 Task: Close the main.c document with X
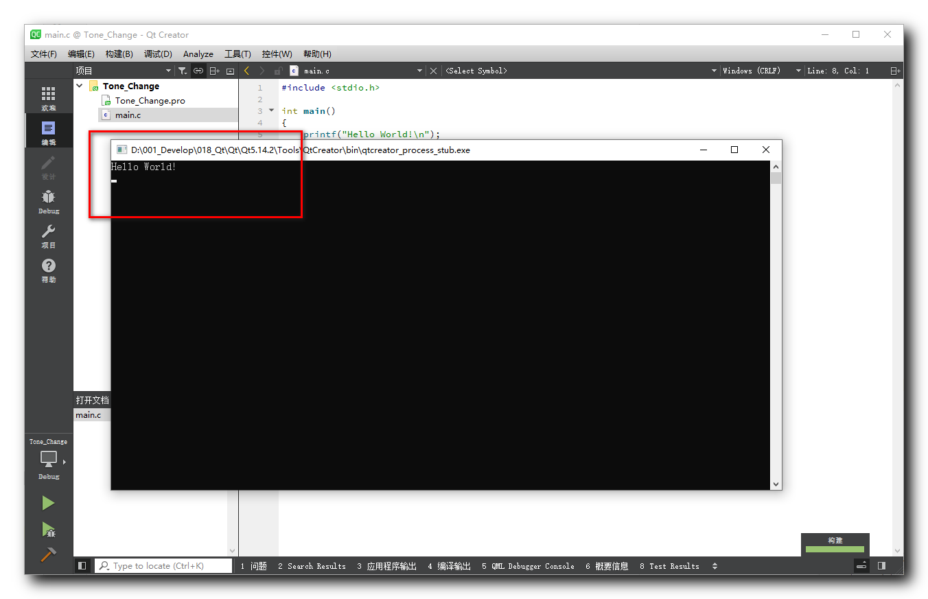click(433, 71)
